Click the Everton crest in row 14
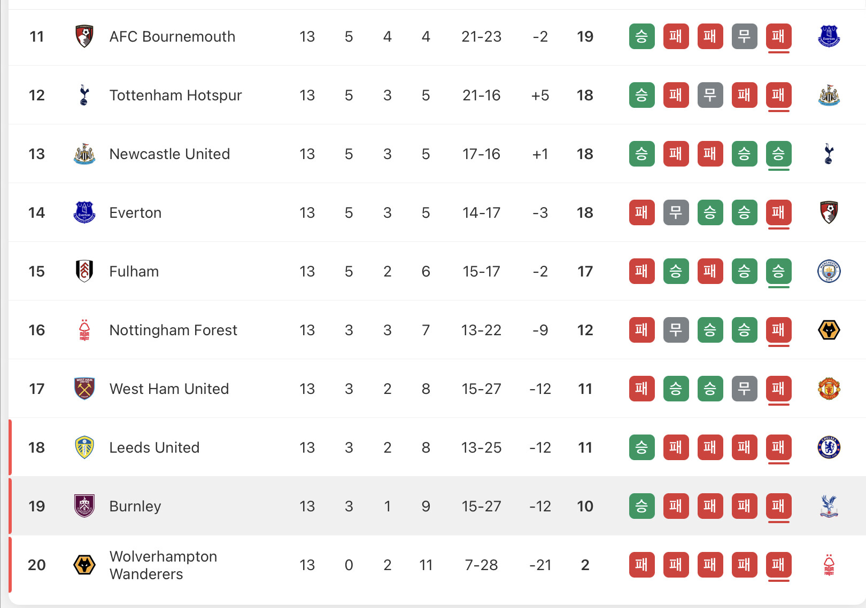Screen dimensions: 866x608 [84, 212]
